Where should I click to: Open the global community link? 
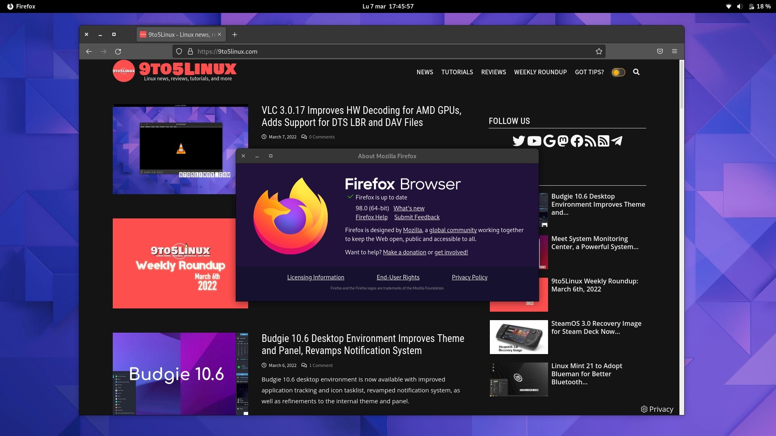point(453,230)
